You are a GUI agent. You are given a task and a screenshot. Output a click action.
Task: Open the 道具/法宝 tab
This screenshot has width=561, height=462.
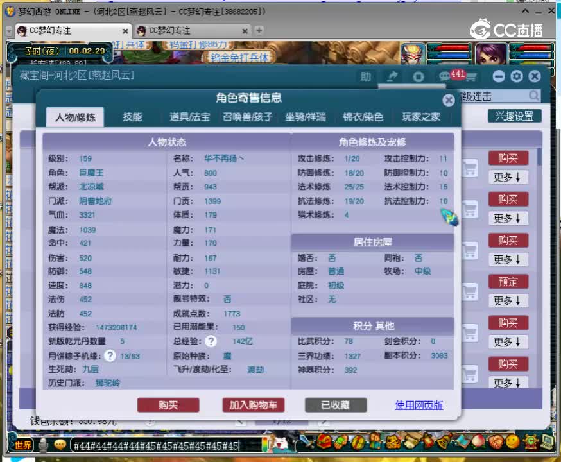[x=190, y=117]
